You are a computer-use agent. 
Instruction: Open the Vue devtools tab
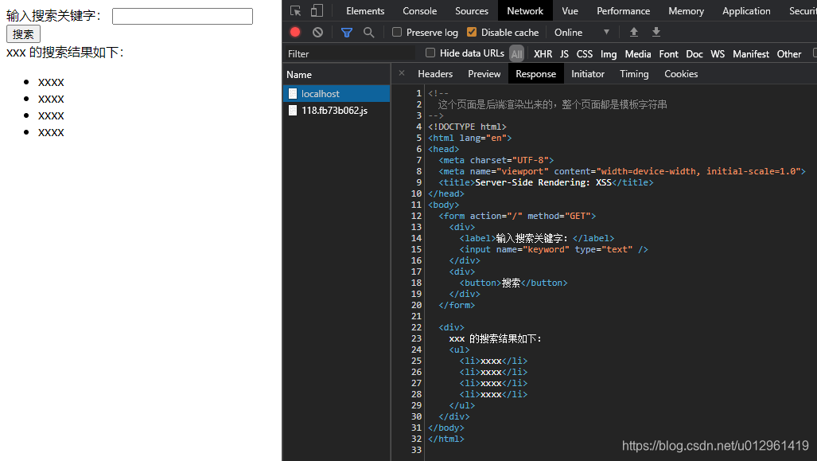click(x=570, y=11)
